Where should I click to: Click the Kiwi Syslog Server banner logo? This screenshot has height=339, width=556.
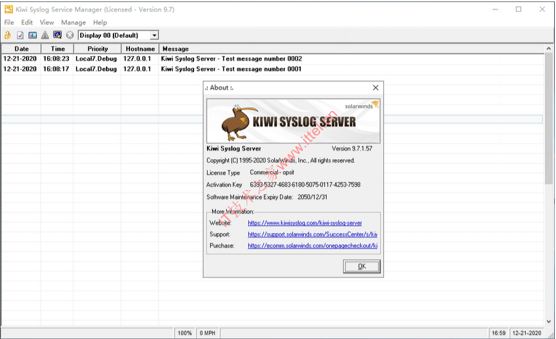pyautogui.click(x=293, y=121)
